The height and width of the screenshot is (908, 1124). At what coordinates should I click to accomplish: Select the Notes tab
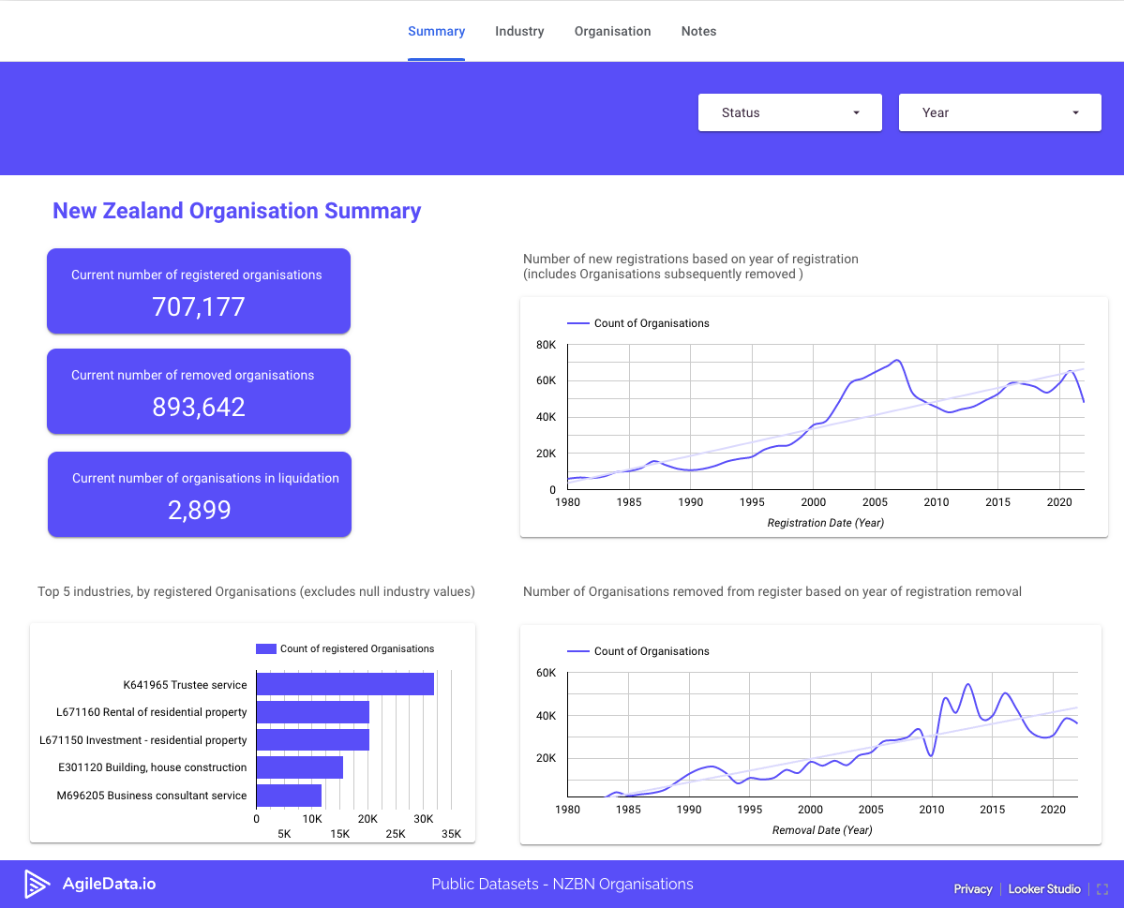click(698, 31)
